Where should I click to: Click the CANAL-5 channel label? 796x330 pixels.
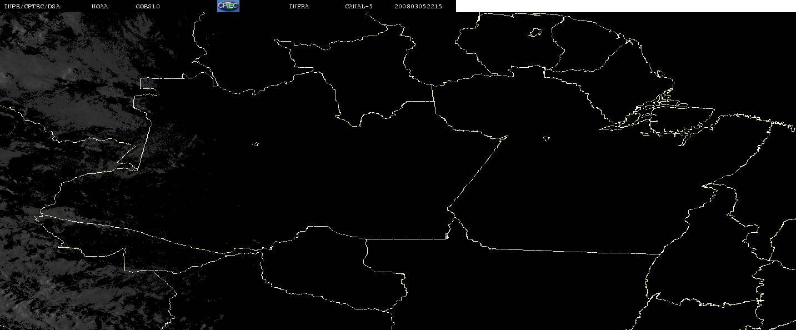coord(359,6)
